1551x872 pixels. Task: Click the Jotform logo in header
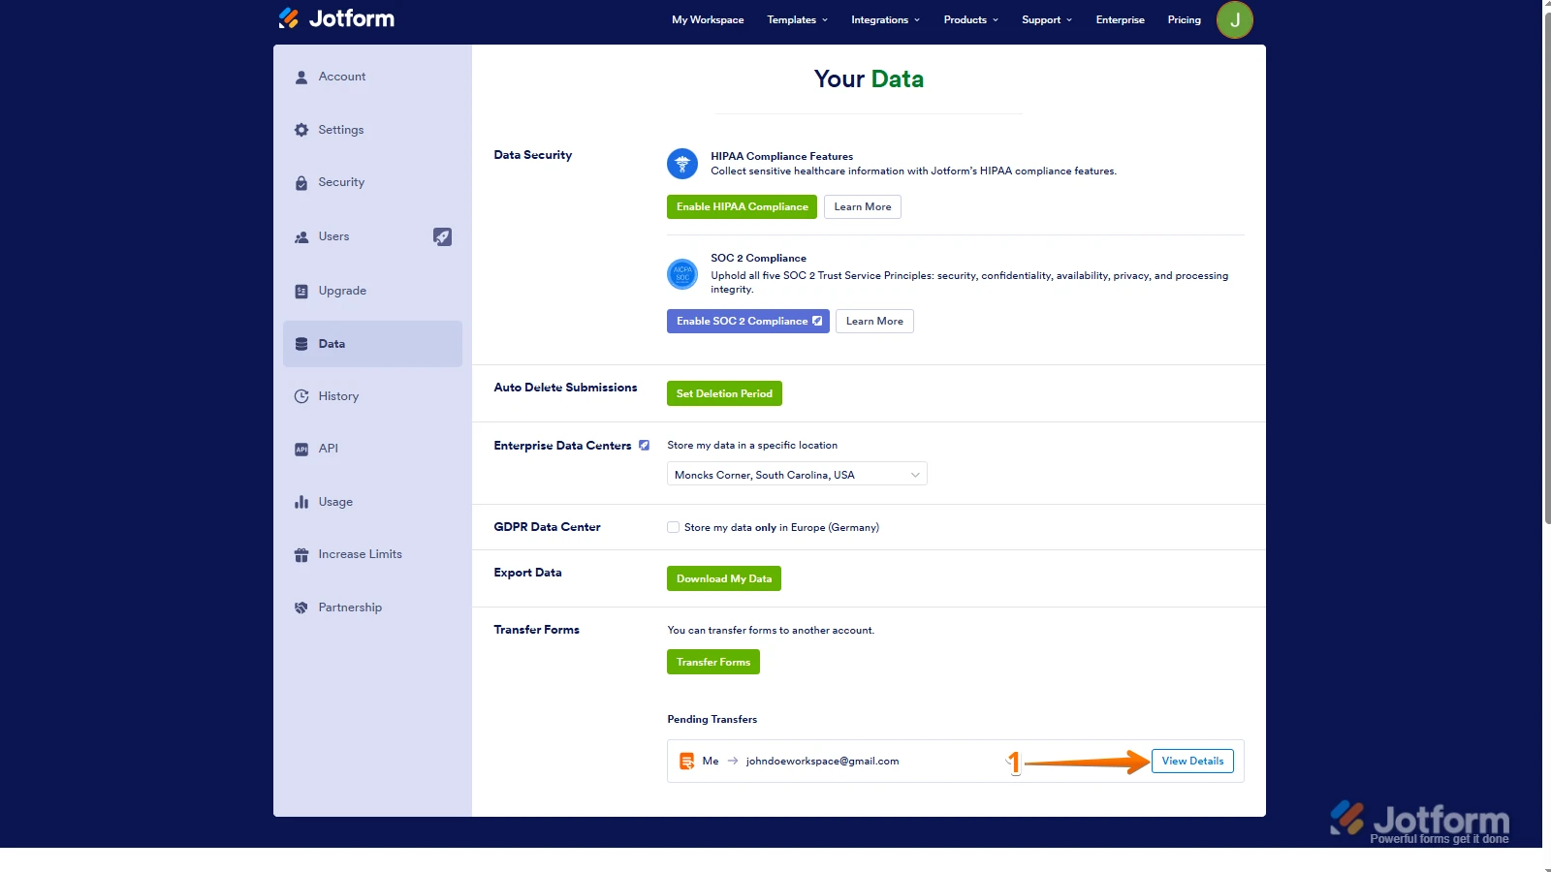pos(336,18)
